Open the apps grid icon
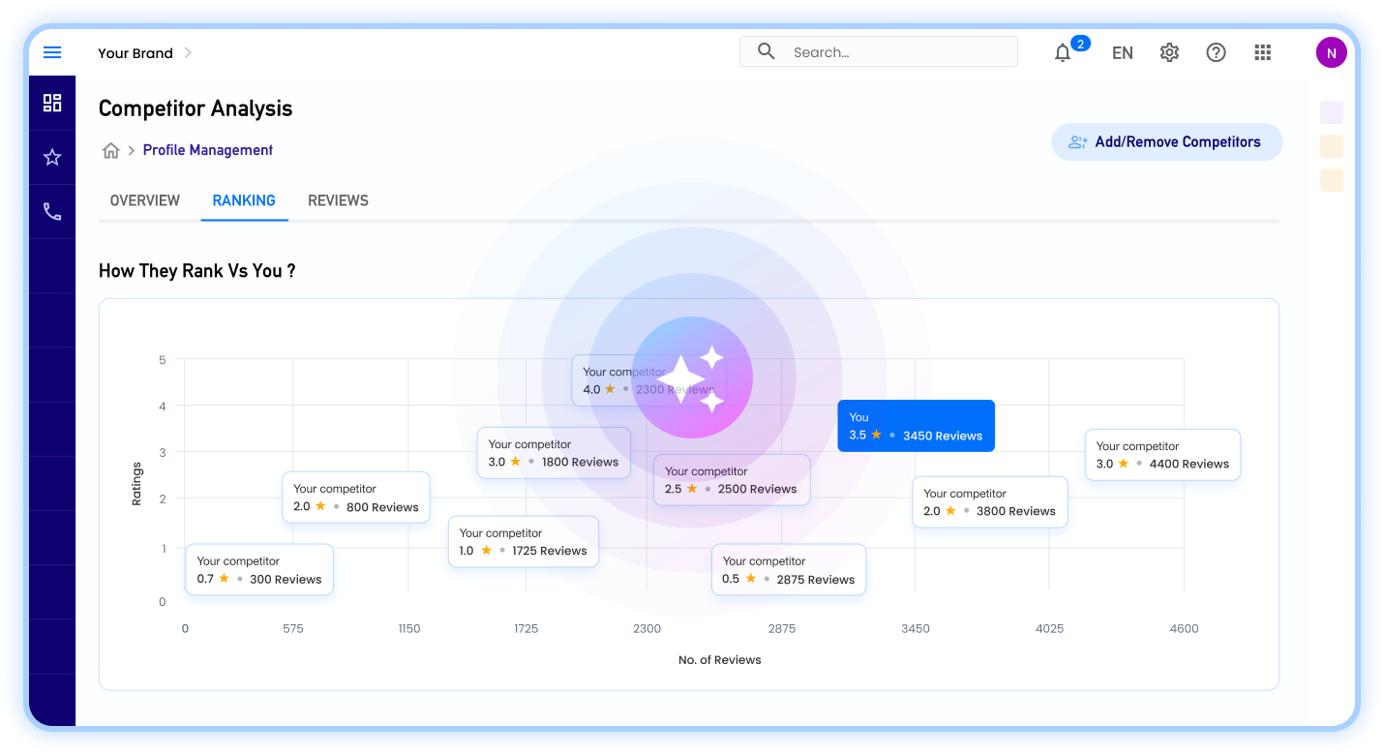Image resolution: width=1384 pixels, height=755 pixels. tap(1263, 52)
